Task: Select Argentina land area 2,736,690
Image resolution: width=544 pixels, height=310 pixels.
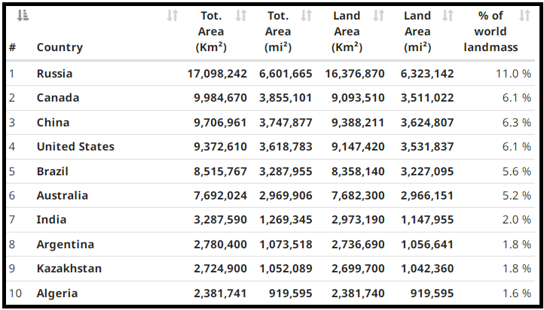Action: coord(358,245)
